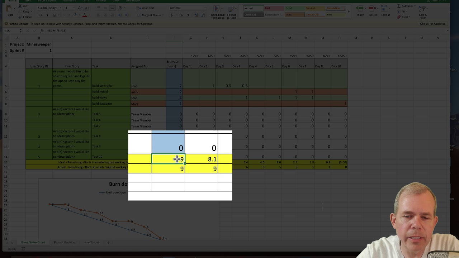459x258 pixels.
Task: Expand the Merge & Center dropdown arrow
Action: [164, 15]
